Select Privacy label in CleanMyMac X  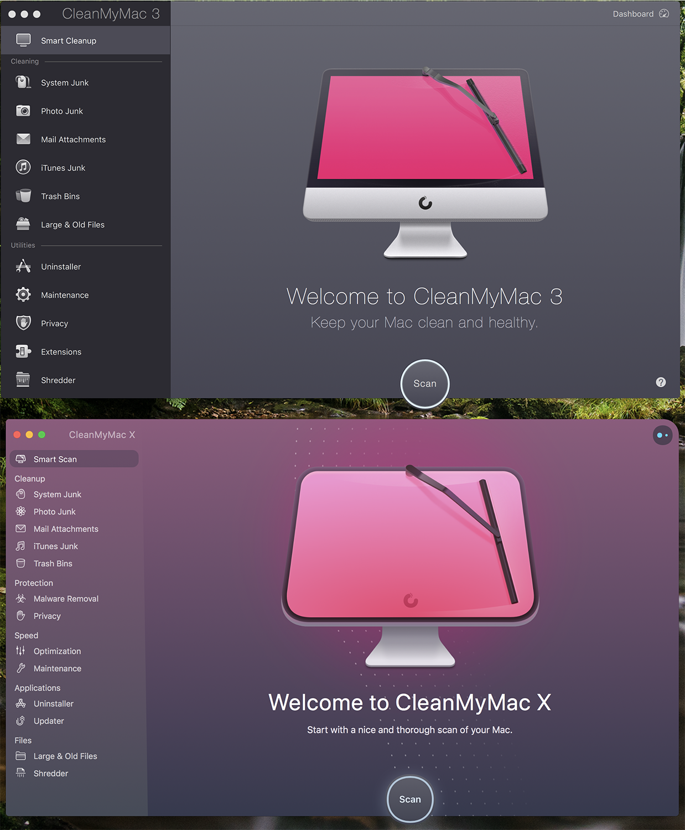click(47, 616)
